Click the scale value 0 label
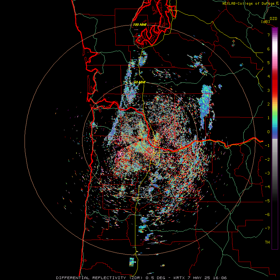Viewport: 280px width, 280px height. [x=268, y=132]
